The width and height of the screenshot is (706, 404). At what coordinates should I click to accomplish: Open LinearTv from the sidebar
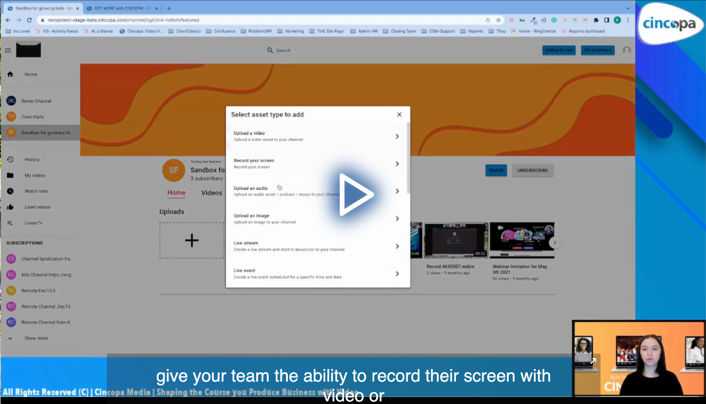pyautogui.click(x=10, y=223)
